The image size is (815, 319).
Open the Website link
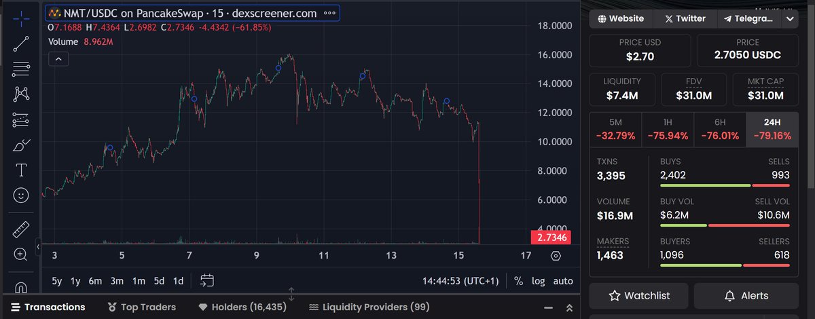(621, 19)
